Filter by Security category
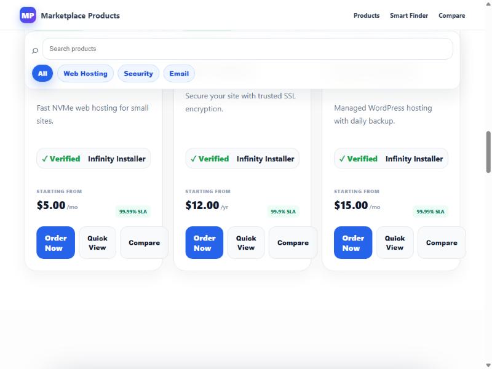Image resolution: width=492 pixels, height=369 pixels. (x=138, y=73)
